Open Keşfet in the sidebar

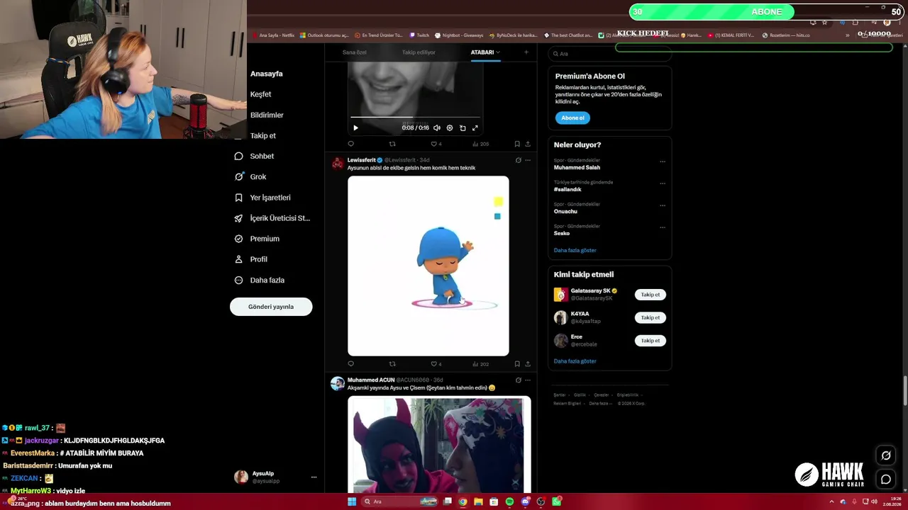click(x=260, y=94)
